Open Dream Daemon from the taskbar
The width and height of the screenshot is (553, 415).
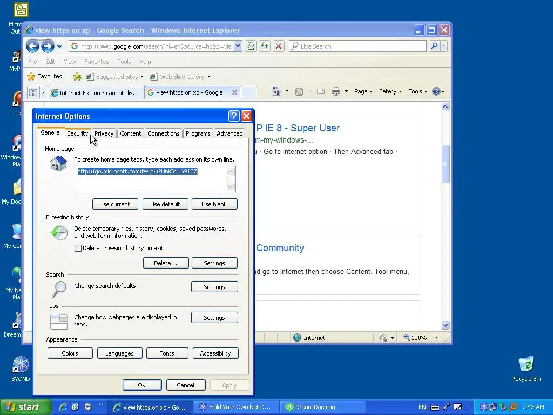[x=322, y=407]
